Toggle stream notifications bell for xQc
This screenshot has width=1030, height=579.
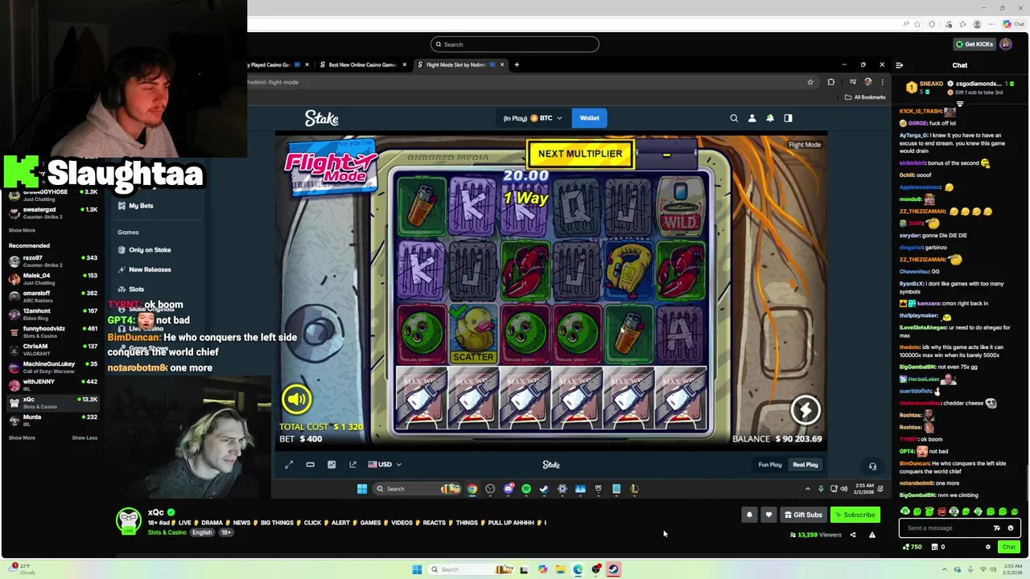(749, 515)
